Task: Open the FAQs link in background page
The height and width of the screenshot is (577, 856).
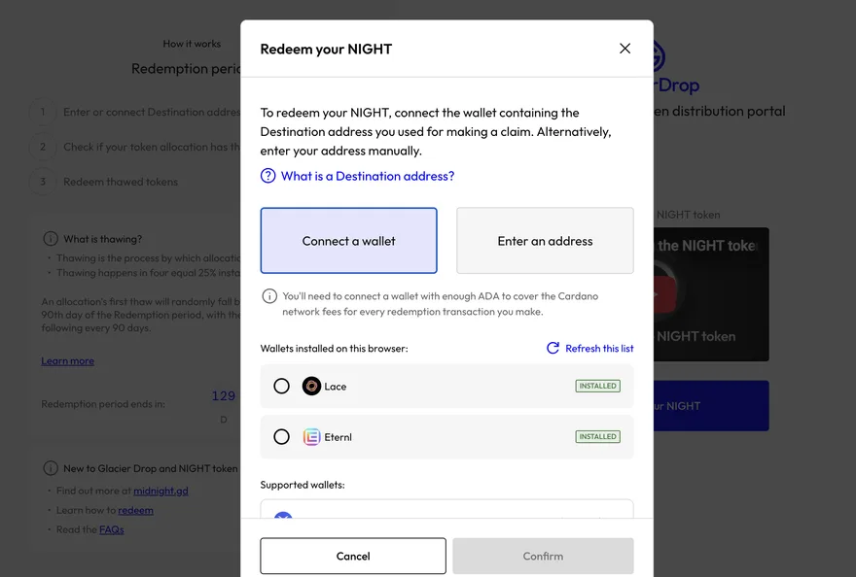Action: tap(112, 529)
